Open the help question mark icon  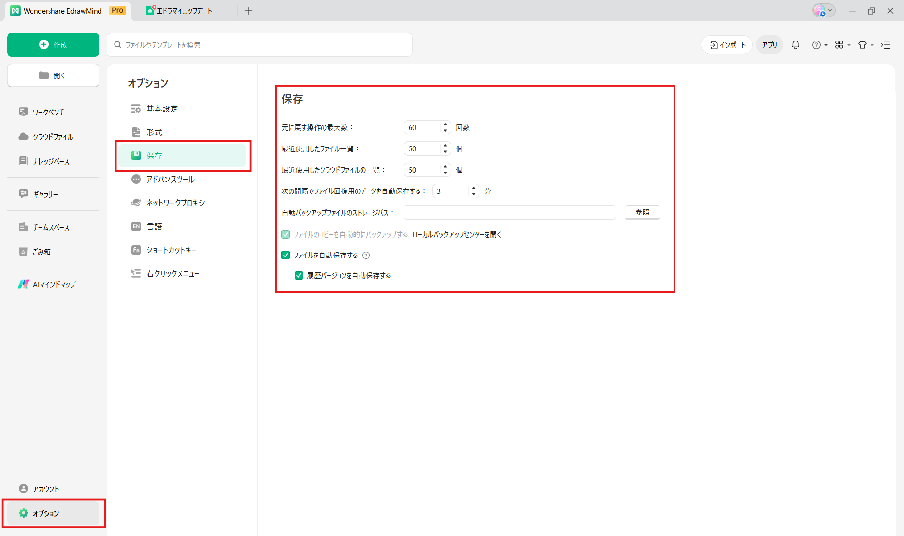816,45
